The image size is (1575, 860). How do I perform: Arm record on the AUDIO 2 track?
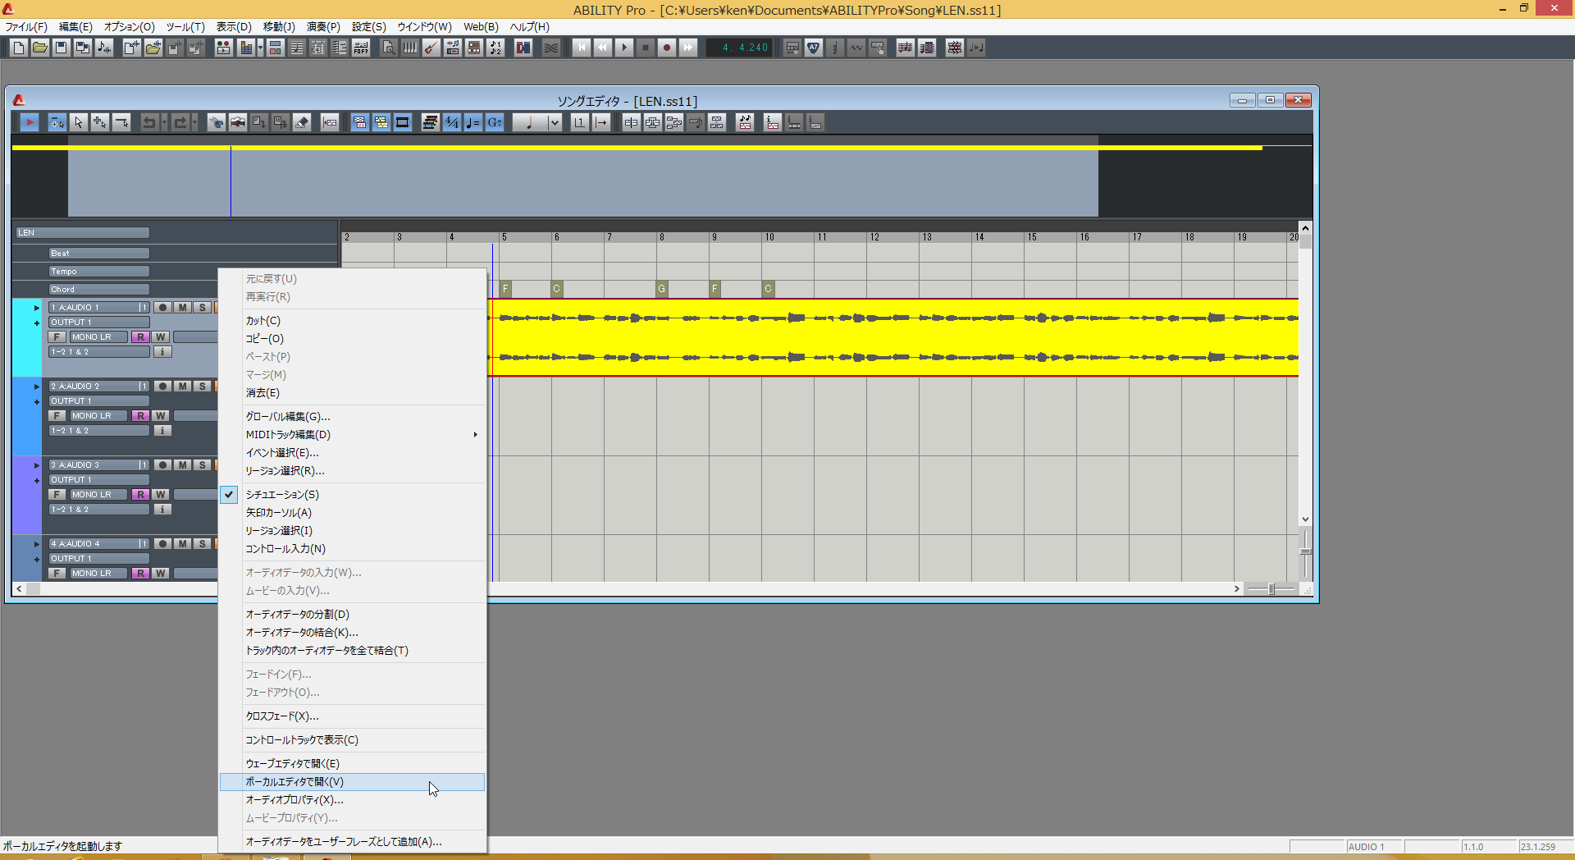162,387
